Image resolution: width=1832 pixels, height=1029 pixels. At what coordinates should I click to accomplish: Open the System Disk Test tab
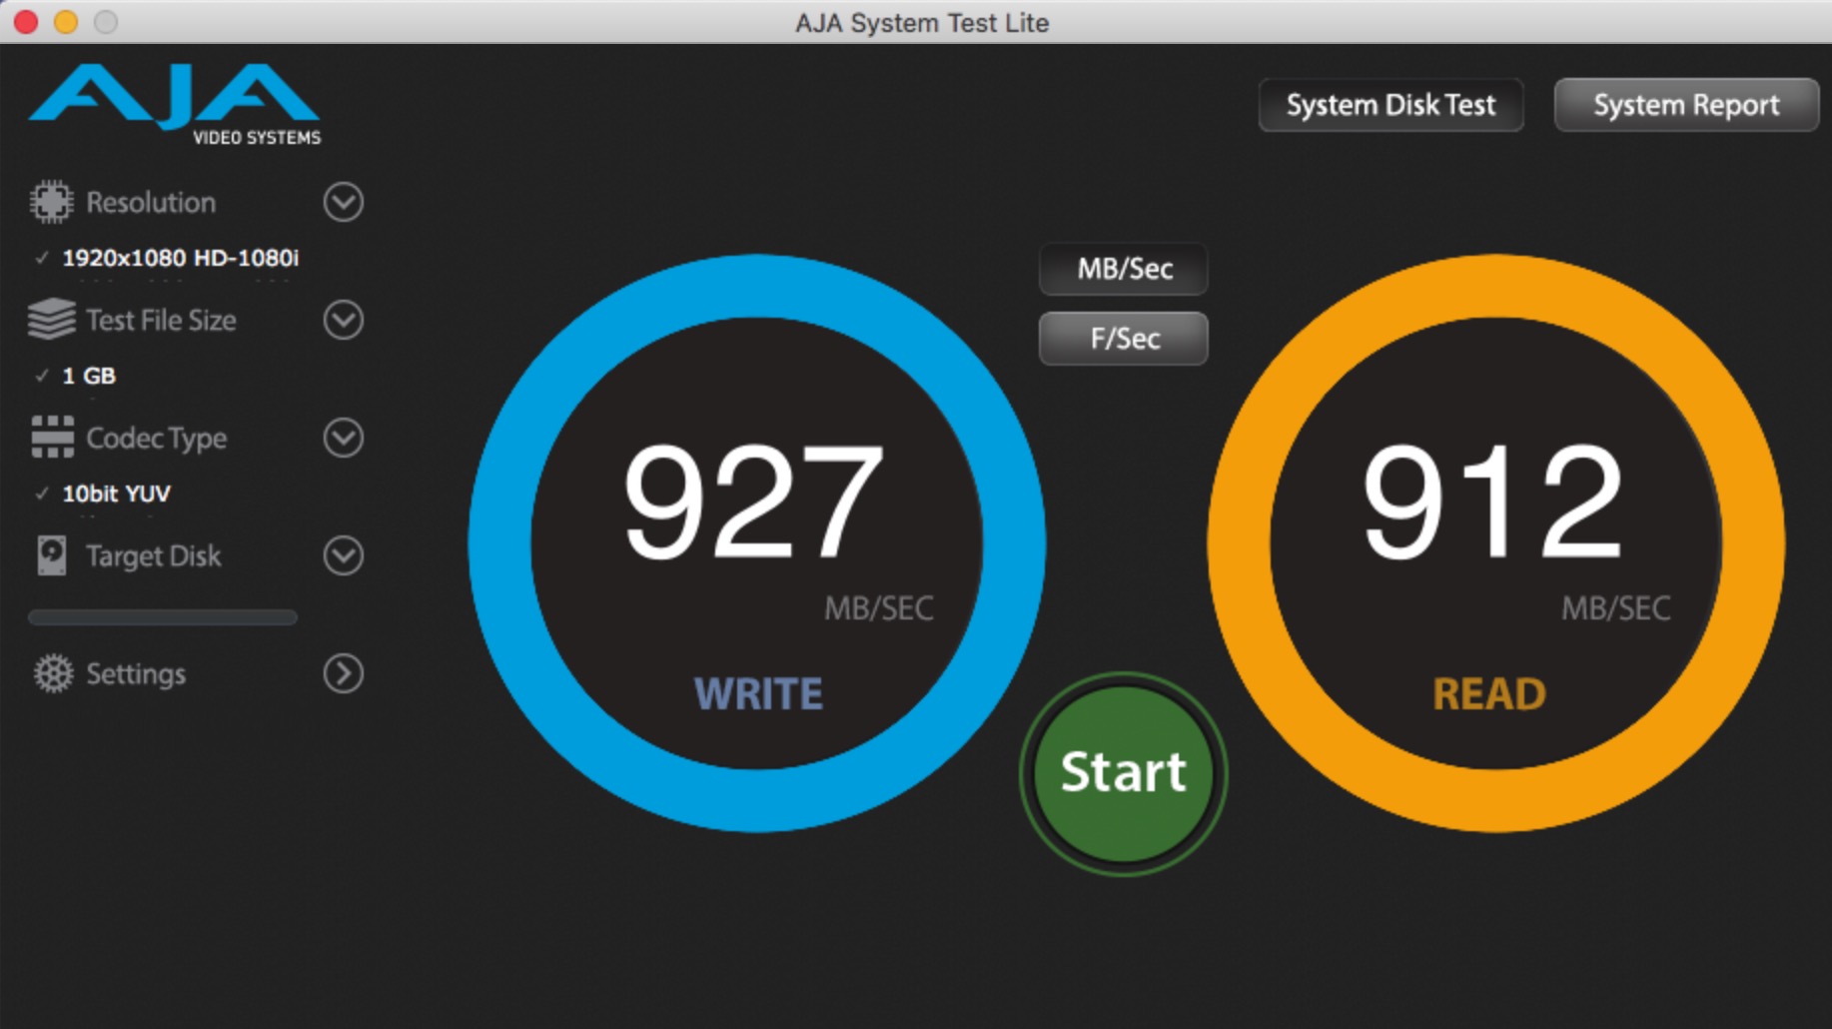point(1390,105)
